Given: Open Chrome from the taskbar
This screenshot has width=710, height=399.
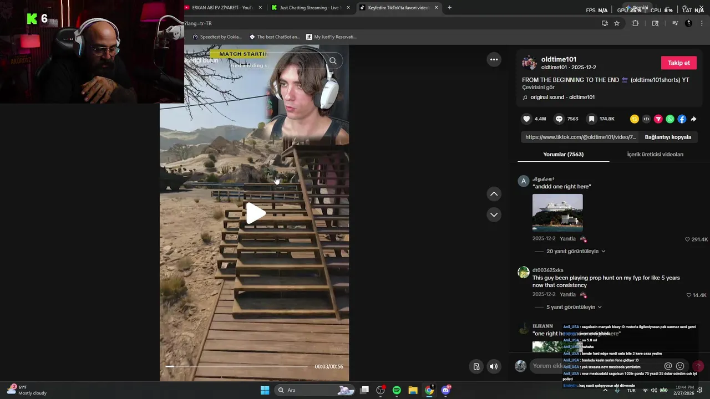Looking at the screenshot, I should (x=429, y=390).
